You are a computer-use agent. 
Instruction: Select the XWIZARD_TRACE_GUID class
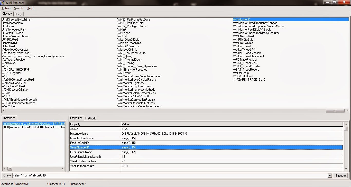point(249,80)
